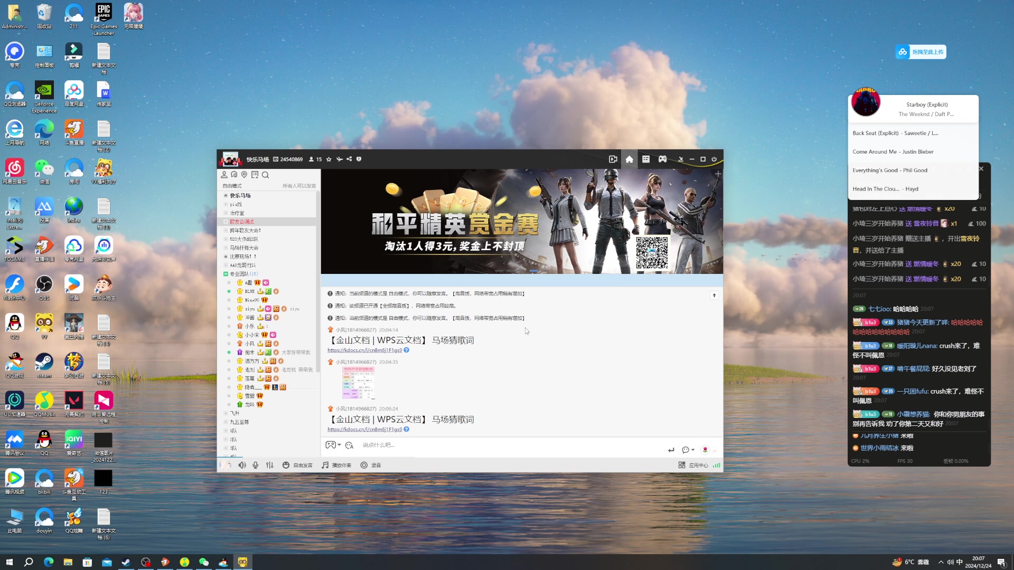Open the list panel icon in YY title bar
The width and height of the screenshot is (1014, 570).
click(x=646, y=159)
